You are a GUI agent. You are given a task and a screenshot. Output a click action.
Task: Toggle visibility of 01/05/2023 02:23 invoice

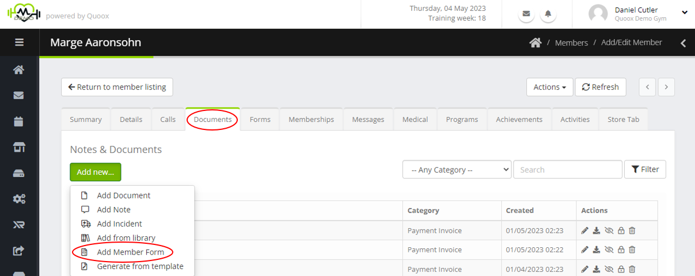[x=609, y=231]
